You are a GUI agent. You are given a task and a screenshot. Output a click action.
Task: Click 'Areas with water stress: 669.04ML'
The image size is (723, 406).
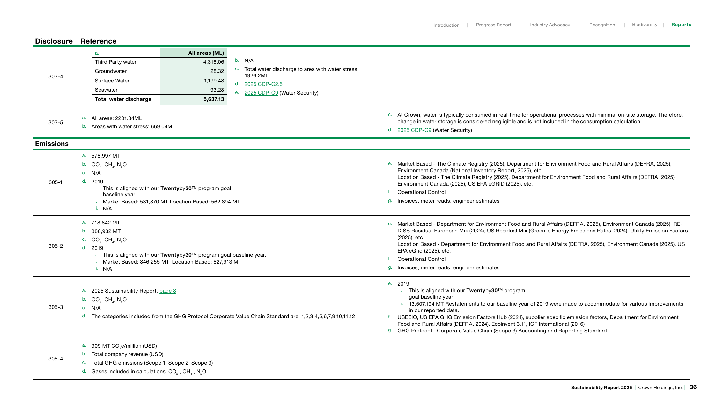click(133, 126)
